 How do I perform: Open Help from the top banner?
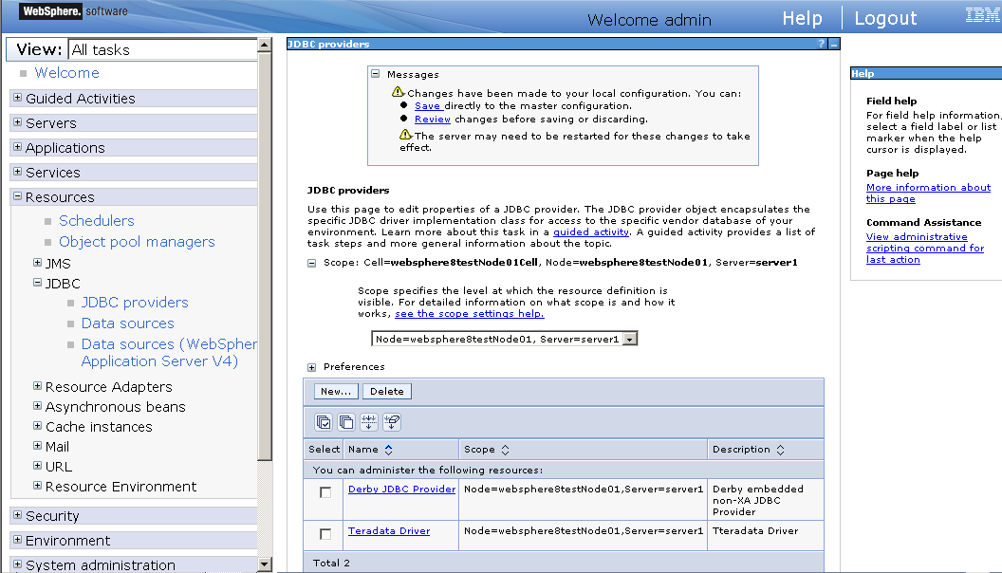802,17
